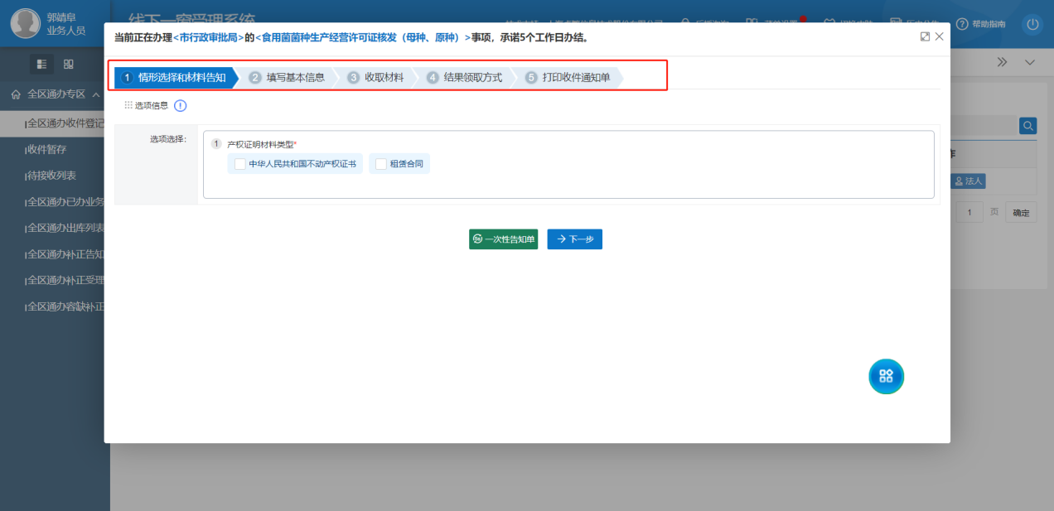
Task: Switch sidebar to grid view icon
Action: click(69, 64)
